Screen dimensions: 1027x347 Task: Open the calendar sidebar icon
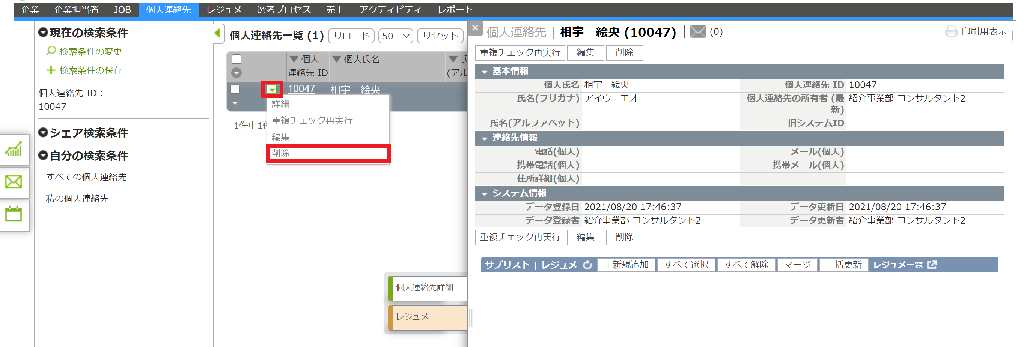(14, 214)
